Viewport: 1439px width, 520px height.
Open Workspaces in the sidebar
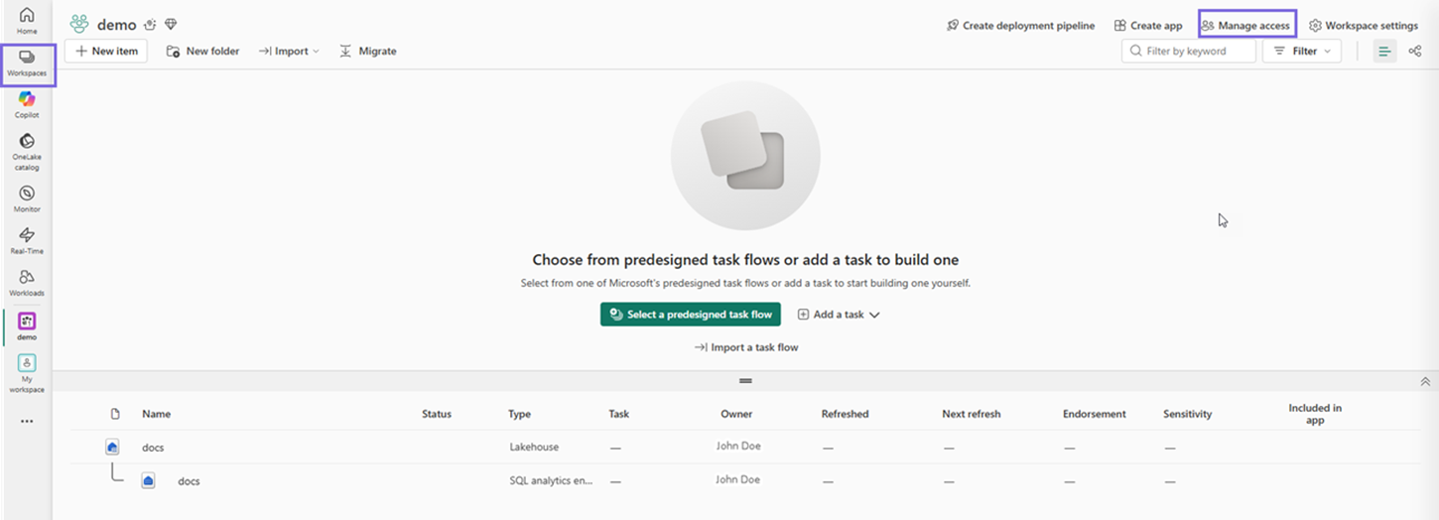click(x=27, y=64)
